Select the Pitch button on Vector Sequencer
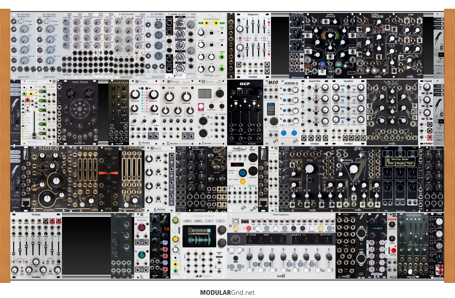The image size is (455, 298). pyautogui.click(x=258, y=228)
